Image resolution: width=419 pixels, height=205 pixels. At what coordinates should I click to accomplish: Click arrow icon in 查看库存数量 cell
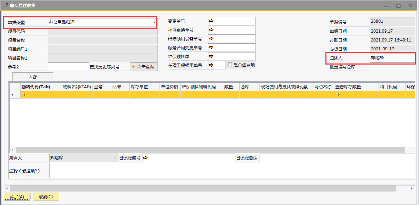(337, 95)
